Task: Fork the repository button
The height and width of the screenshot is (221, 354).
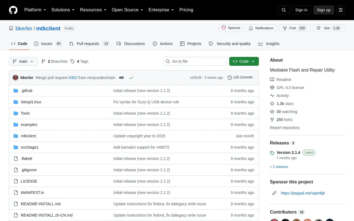Action: (295, 28)
